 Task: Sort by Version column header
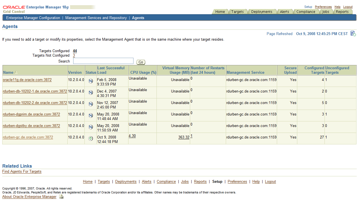(75, 73)
